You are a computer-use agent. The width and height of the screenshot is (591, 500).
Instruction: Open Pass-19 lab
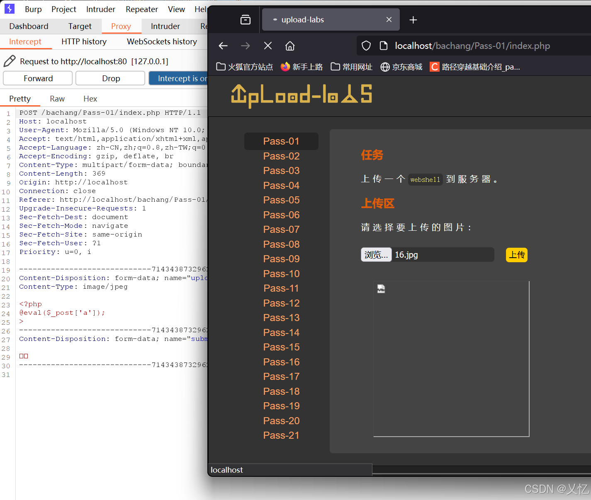pos(281,406)
